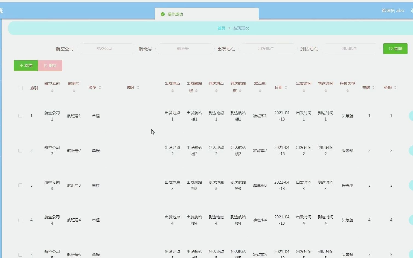Sort by 价格 column arrows
The image size is (413, 258).
tap(395, 87)
